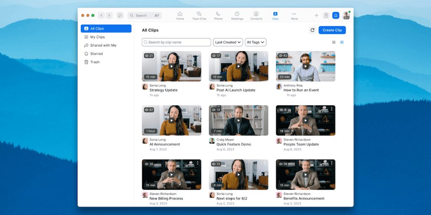The height and width of the screenshot is (215, 431).
Task: Open the notifications bell
Action: tap(336, 16)
